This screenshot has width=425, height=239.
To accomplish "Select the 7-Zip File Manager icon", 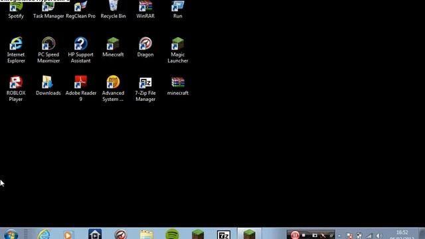I will tap(145, 88).
